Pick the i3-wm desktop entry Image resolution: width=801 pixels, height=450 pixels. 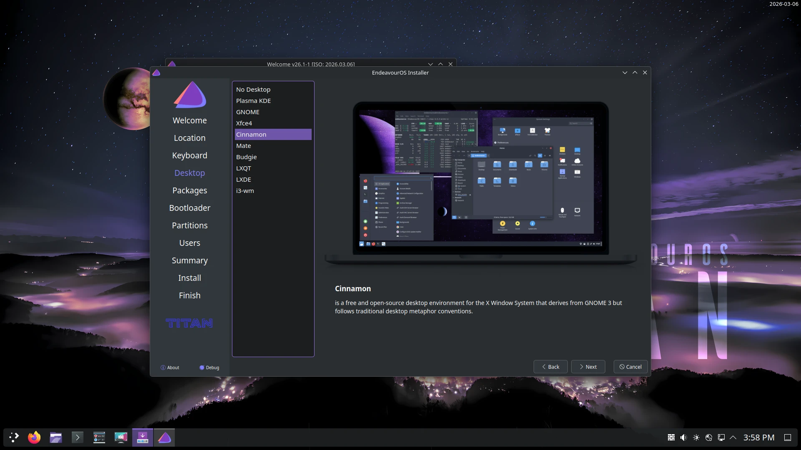(x=245, y=191)
